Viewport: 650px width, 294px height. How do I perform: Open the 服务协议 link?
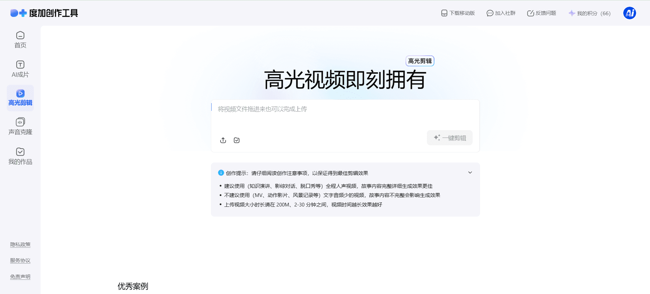point(20,261)
